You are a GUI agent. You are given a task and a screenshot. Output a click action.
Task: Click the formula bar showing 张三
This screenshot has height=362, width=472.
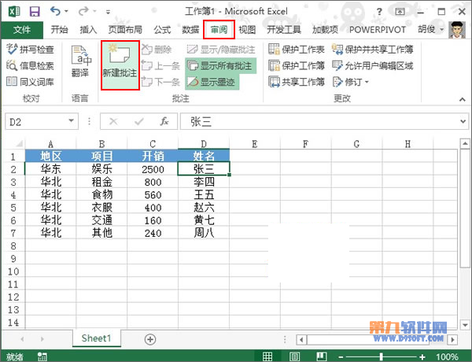319,121
